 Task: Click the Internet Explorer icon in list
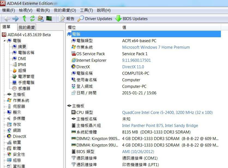pyautogui.click(x=74, y=60)
